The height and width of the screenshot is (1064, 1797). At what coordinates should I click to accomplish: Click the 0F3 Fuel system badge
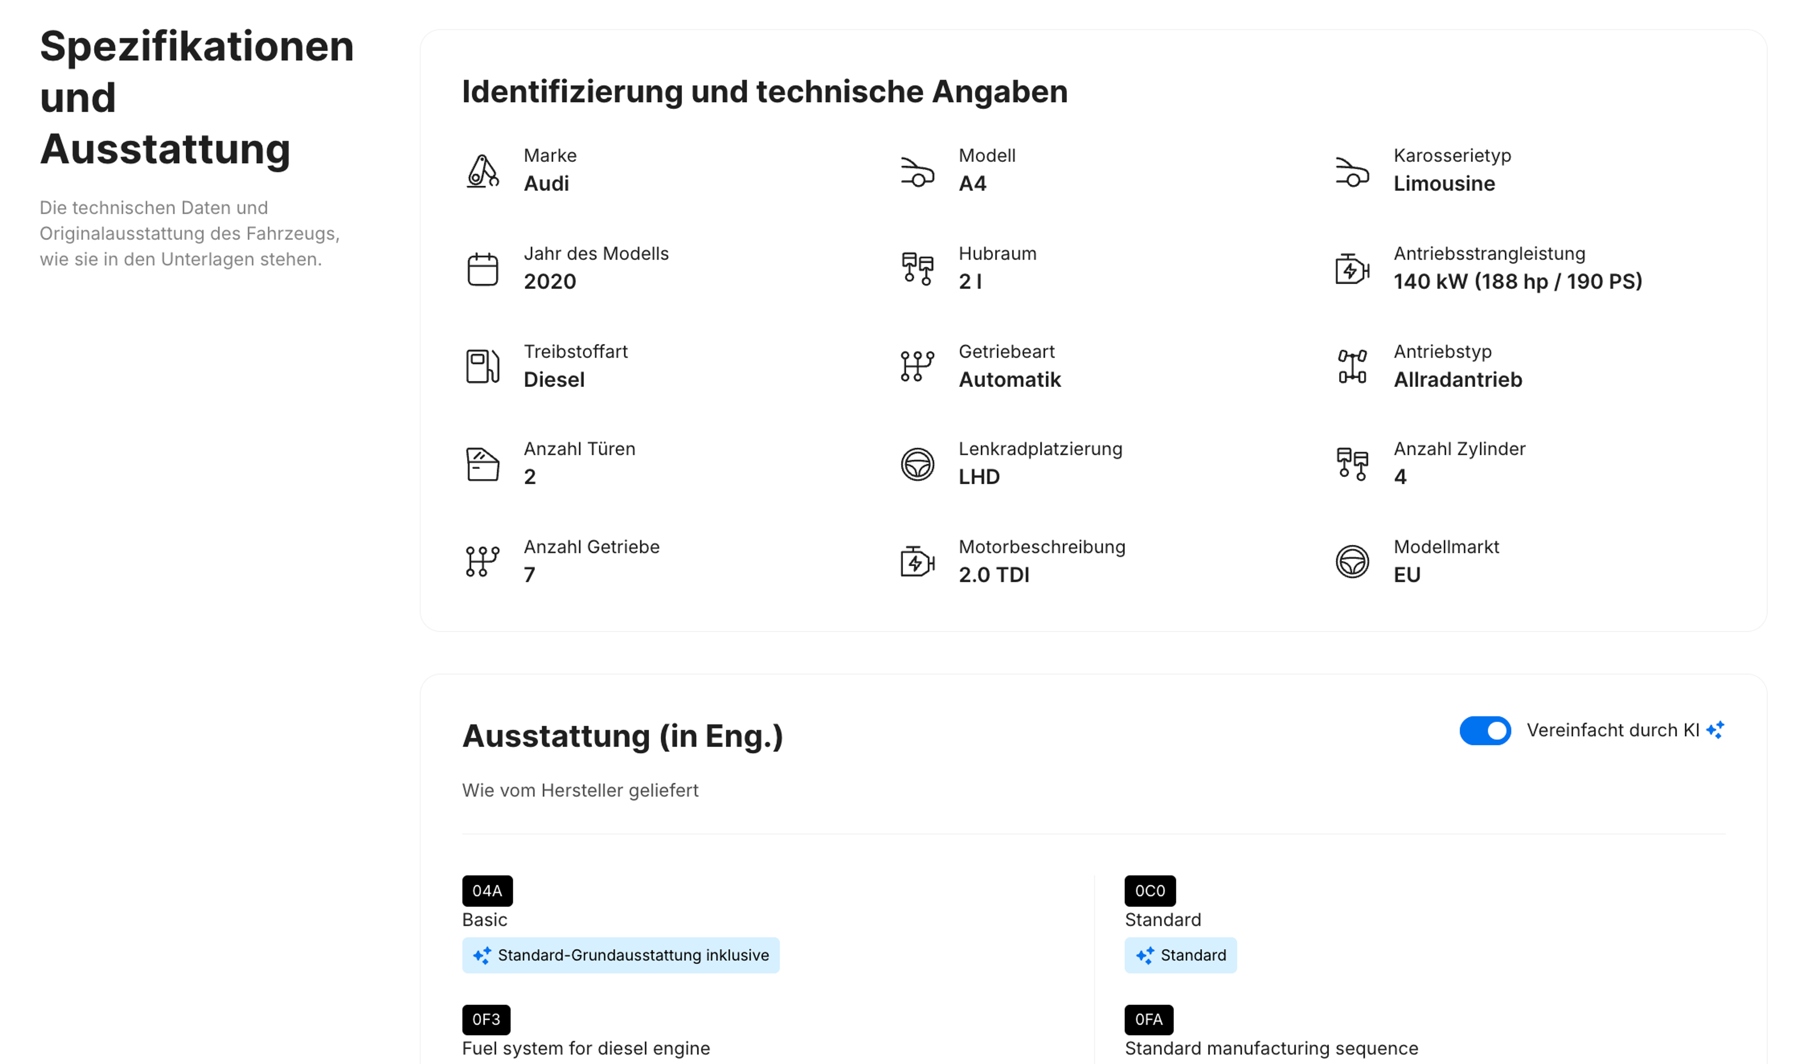click(487, 1020)
